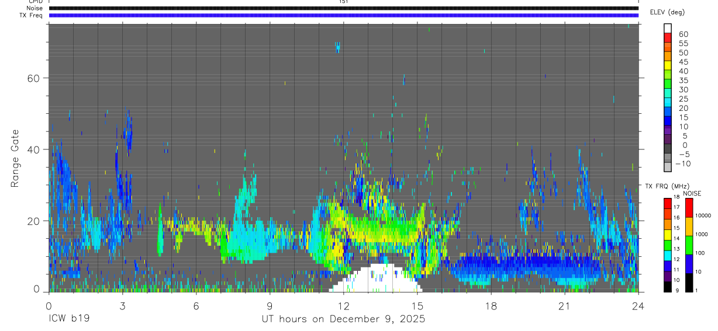Click the yellow-orange NOISE swatch between 1000 and 10000

689,225
